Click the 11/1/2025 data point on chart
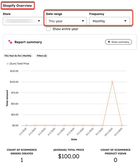Screen dimensions: 140x168 click(122, 125)
